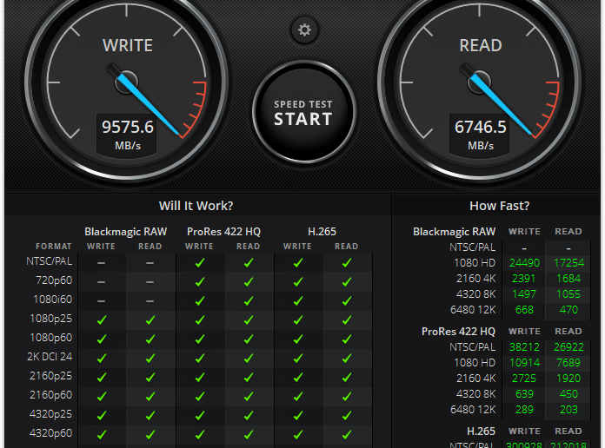Image resolution: width=605 pixels, height=448 pixels.
Task: Select Blackmagic RAW 1080 HD write value 24490
Action: pos(524,263)
